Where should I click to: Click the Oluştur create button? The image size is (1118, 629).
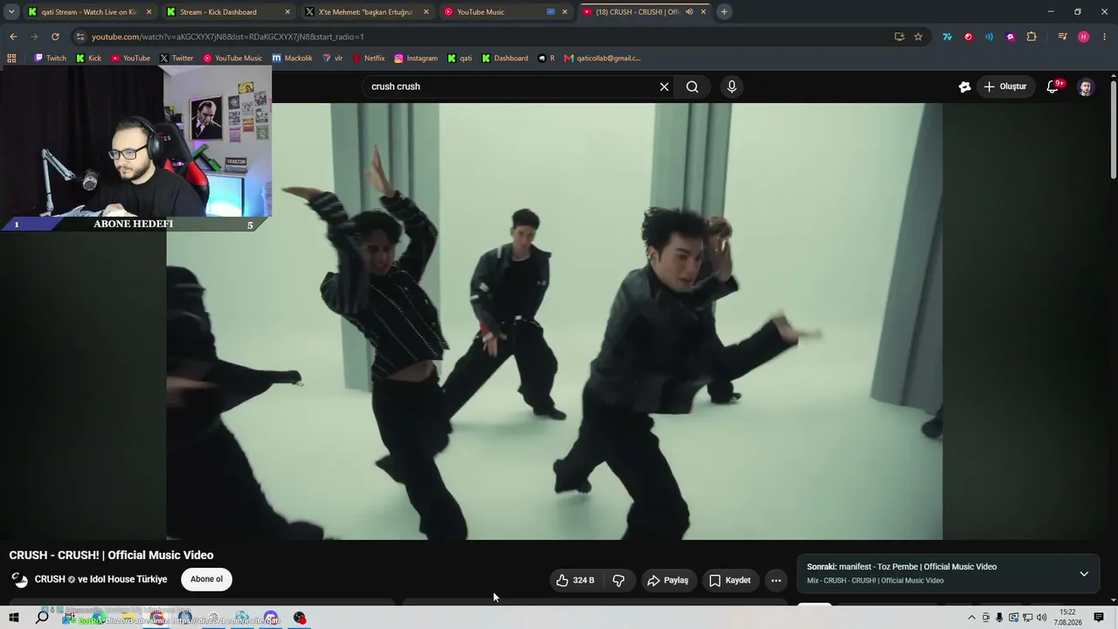pyautogui.click(x=1005, y=86)
